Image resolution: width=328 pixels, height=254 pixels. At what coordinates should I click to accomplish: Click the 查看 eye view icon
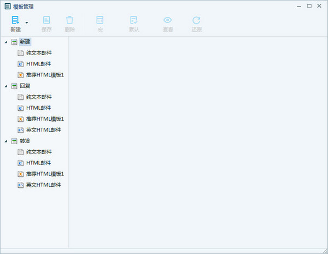(x=168, y=20)
